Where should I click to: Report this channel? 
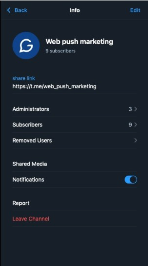pos(74,203)
